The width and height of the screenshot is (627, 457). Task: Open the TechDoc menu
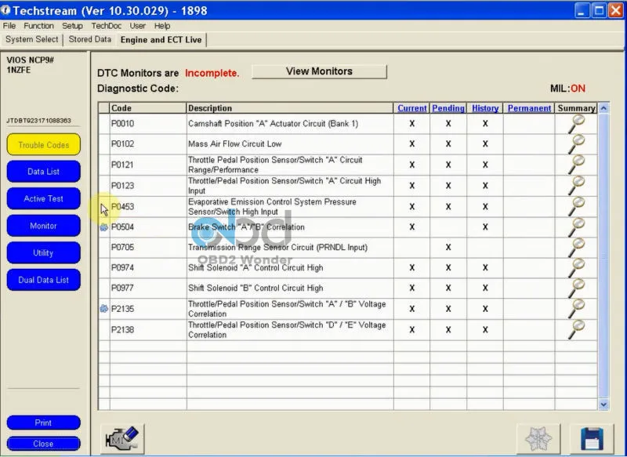(107, 26)
